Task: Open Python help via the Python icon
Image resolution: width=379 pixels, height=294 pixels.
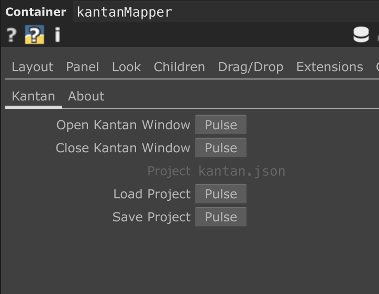Action: click(35, 35)
